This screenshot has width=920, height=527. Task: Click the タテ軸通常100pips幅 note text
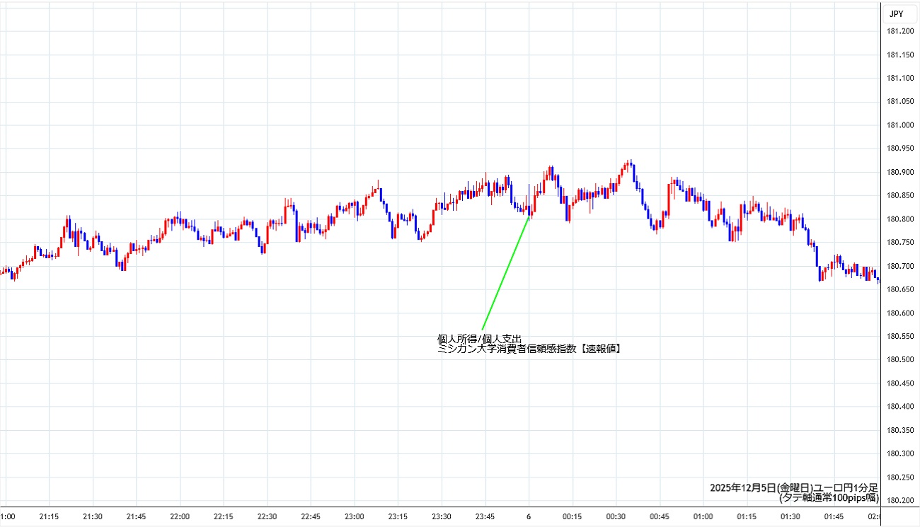(x=829, y=498)
